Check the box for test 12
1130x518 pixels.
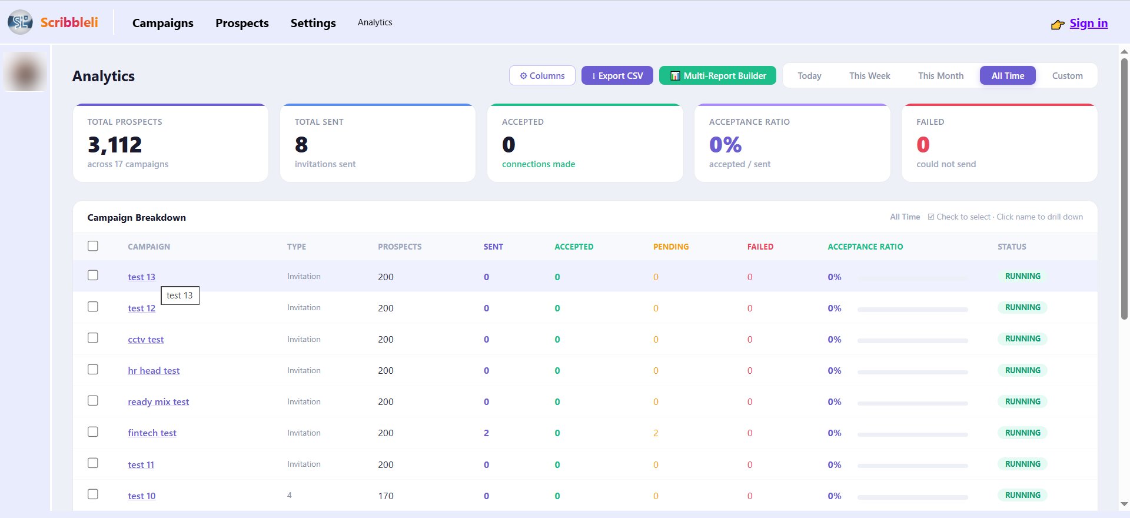click(93, 307)
